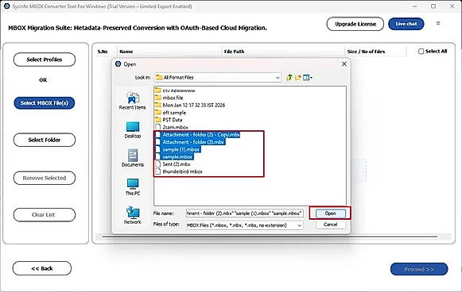Image resolution: width=462 pixels, height=292 pixels.
Task: Click Open button in dialog
Action: click(x=330, y=213)
